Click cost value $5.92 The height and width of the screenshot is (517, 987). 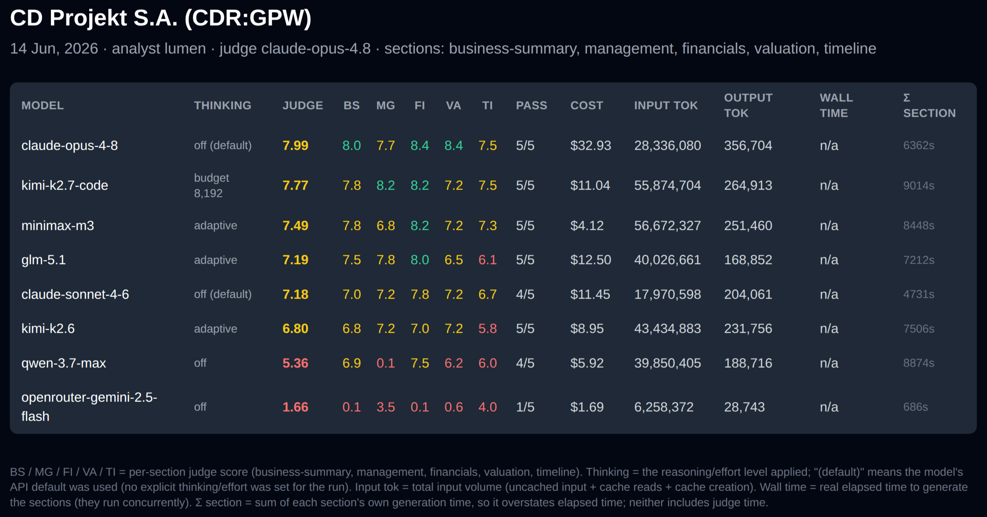point(587,363)
